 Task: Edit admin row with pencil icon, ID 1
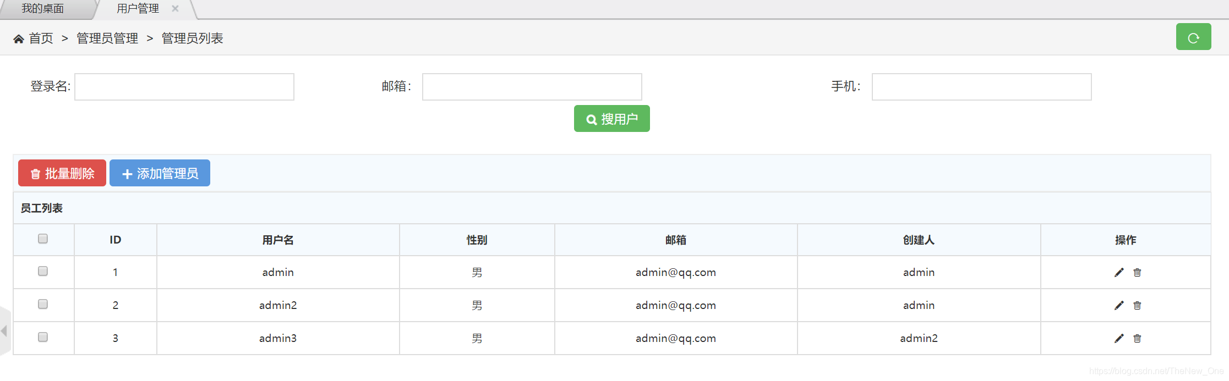click(1119, 272)
